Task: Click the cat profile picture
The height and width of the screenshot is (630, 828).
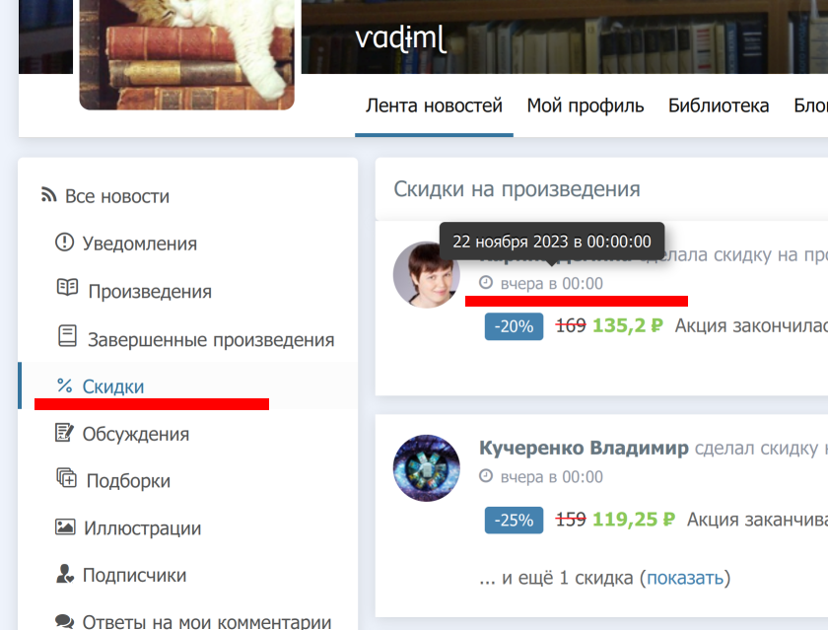Action: point(187,54)
